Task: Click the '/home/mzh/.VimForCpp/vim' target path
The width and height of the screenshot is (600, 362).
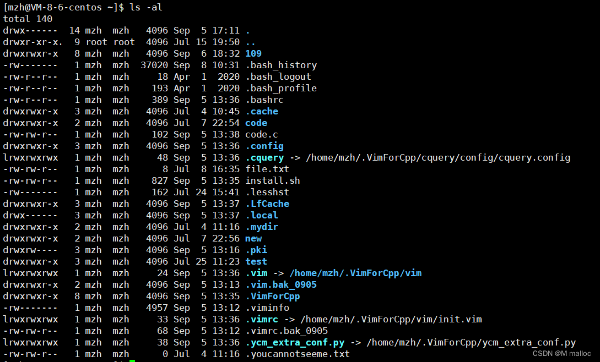Action: pos(355,273)
